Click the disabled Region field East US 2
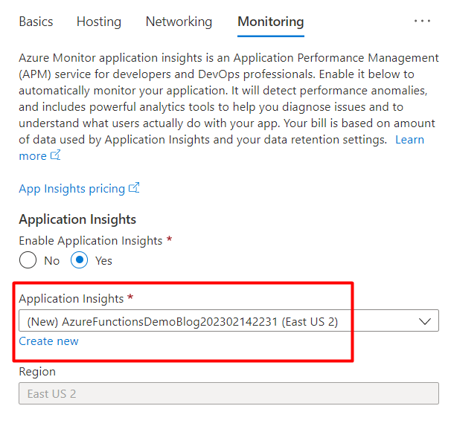 (x=228, y=393)
